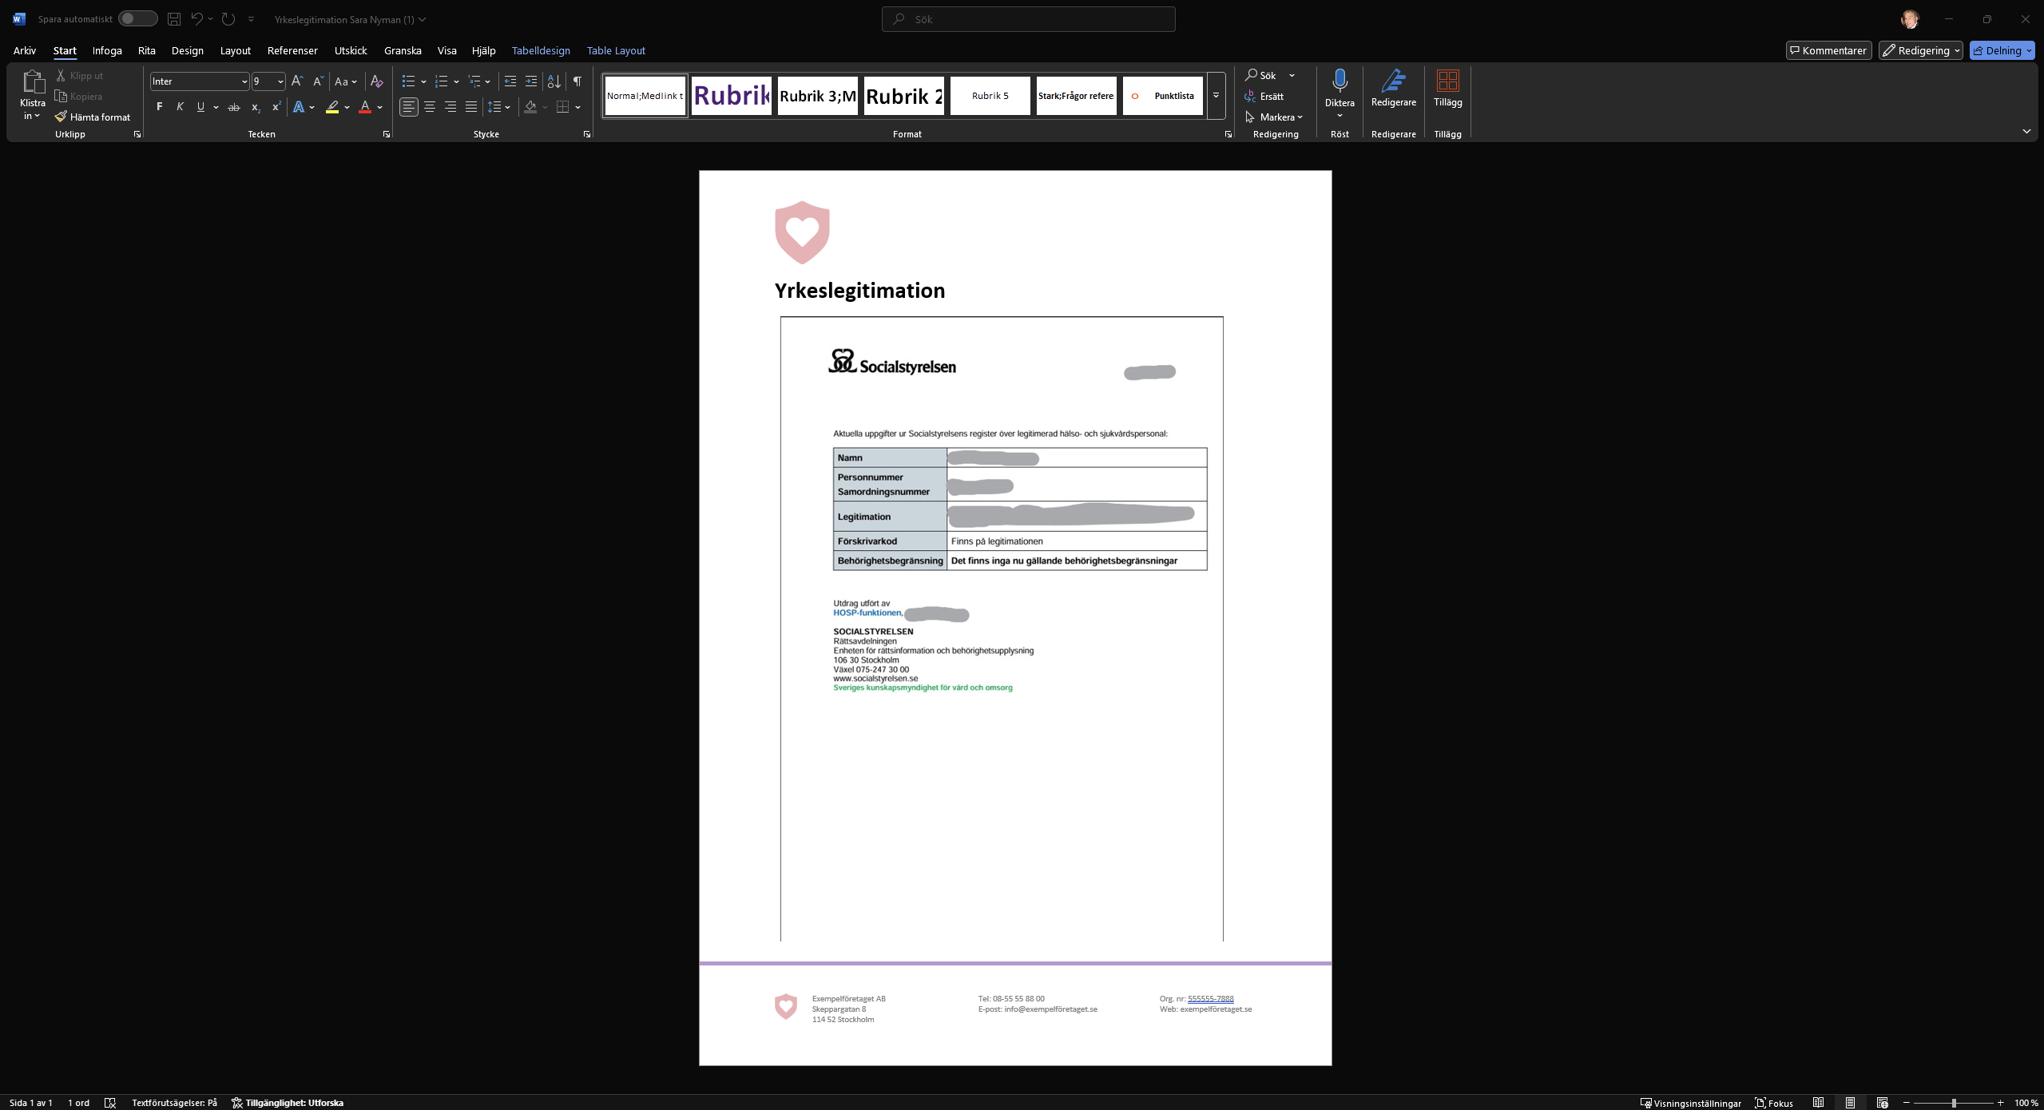Click the Tillägg add-ins icon

(1447, 87)
